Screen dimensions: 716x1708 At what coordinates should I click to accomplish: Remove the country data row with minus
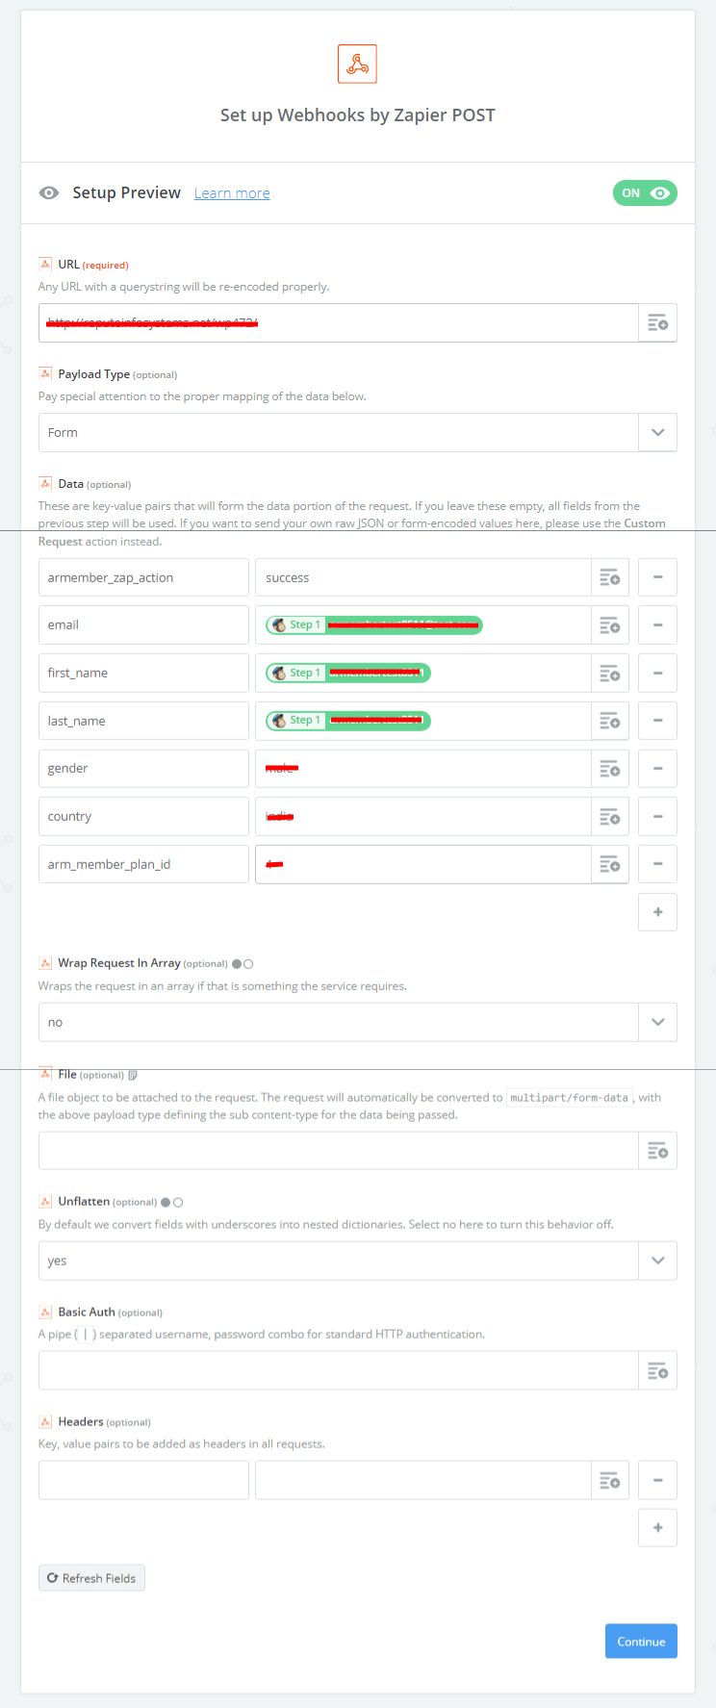[657, 817]
